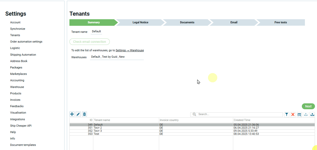The height and width of the screenshot is (150, 317).
Task: Open Order automation settings in sidebar
Action: (x=26, y=42)
